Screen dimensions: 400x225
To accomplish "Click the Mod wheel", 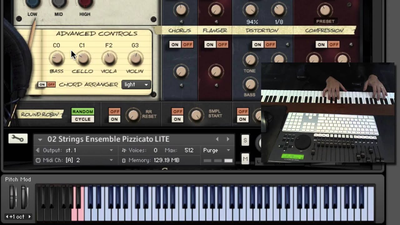I will coord(24,197).
